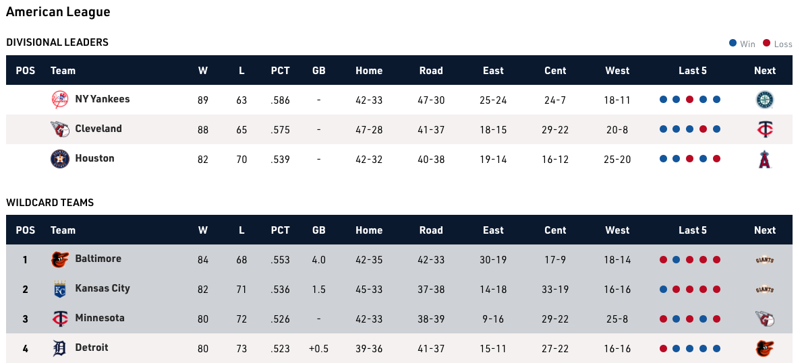Click the blue Win legend dot
The width and height of the screenshot is (802, 363).
(733, 43)
